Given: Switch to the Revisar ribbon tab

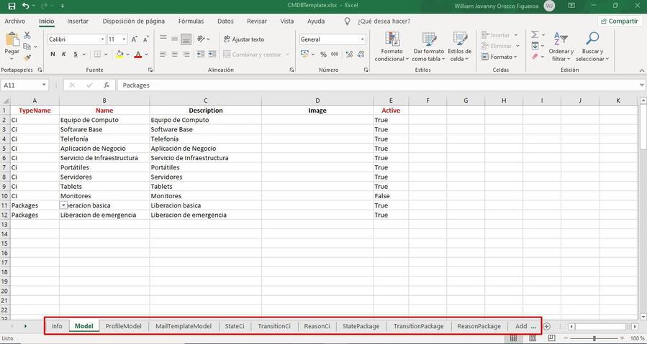Looking at the screenshot, I should [257, 21].
